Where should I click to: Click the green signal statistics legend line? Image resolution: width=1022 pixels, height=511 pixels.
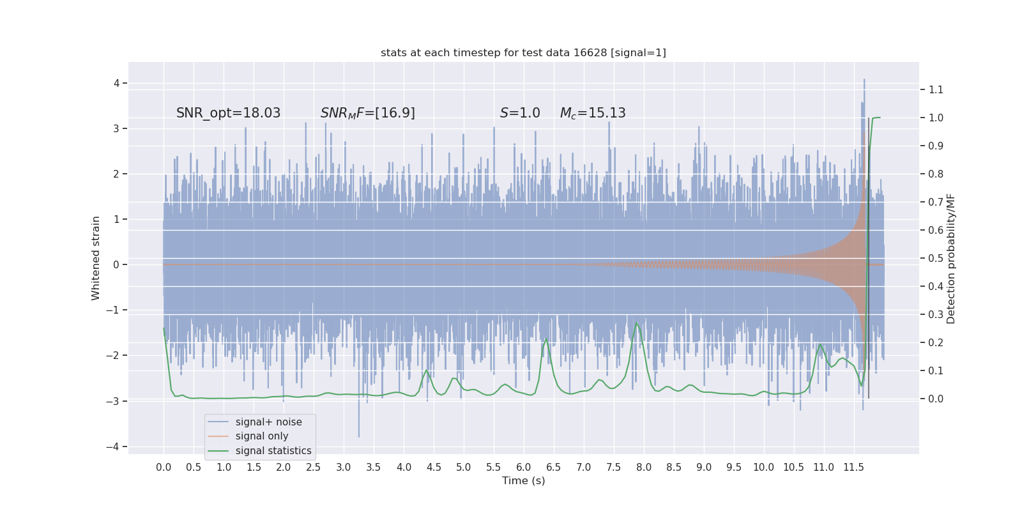218,451
